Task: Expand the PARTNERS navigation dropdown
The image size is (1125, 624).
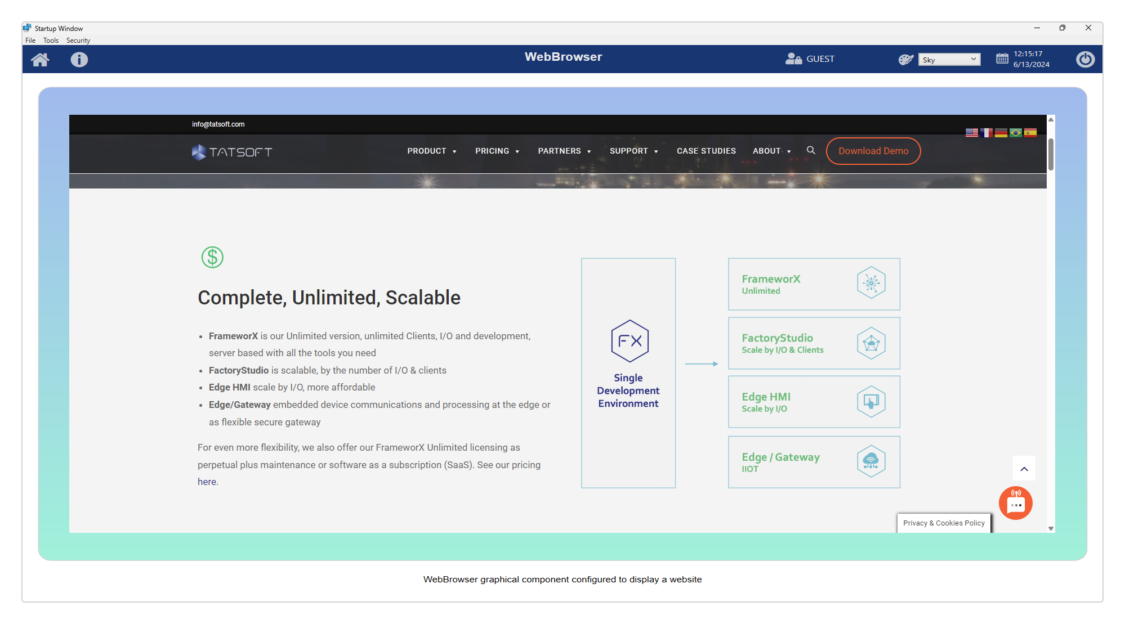Action: click(x=564, y=151)
